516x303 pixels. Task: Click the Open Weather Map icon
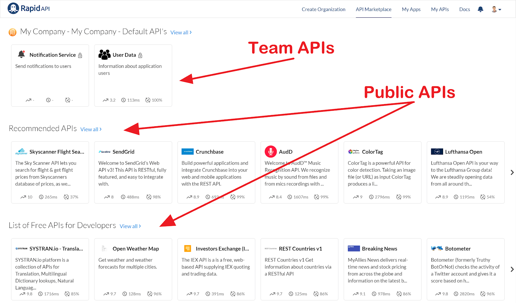click(104, 249)
